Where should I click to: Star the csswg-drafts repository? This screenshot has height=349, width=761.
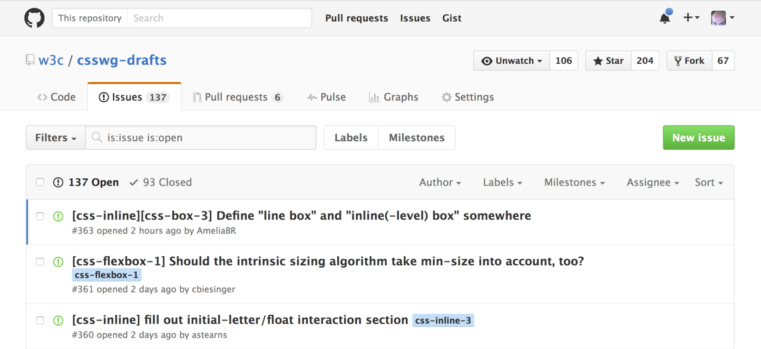coord(608,61)
